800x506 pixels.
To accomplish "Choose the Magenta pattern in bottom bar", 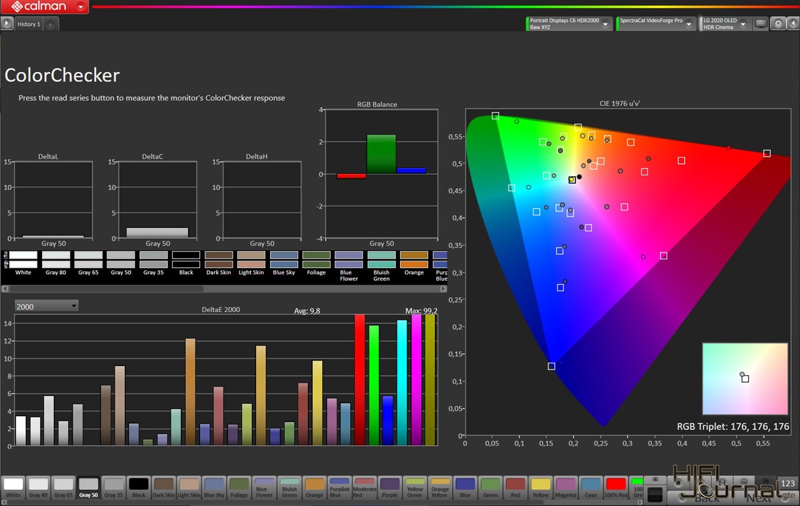I will point(565,487).
